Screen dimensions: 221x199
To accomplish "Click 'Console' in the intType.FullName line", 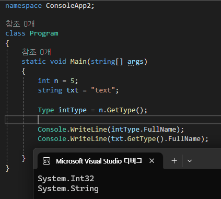I will (x=52, y=130).
